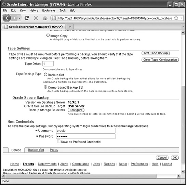Open the History menu
The image size is (187, 185).
coord(34,11)
